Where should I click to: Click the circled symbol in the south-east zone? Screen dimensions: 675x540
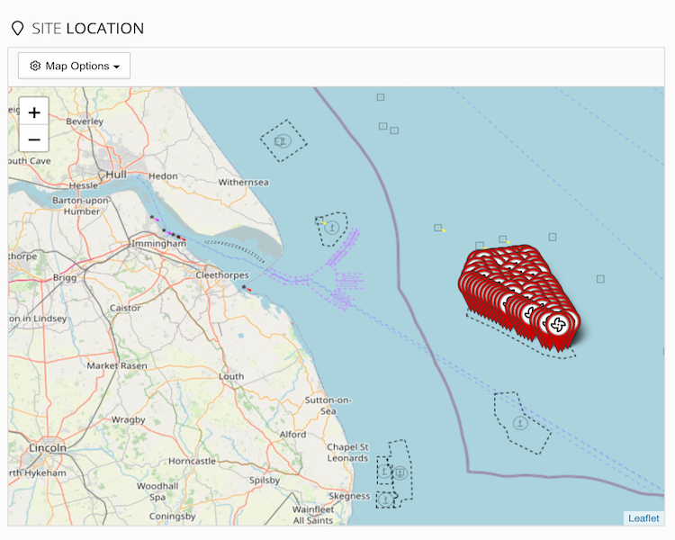519,422
